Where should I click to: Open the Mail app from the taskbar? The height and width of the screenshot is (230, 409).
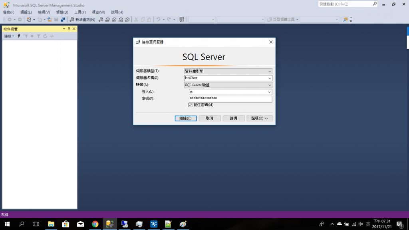pos(81,224)
